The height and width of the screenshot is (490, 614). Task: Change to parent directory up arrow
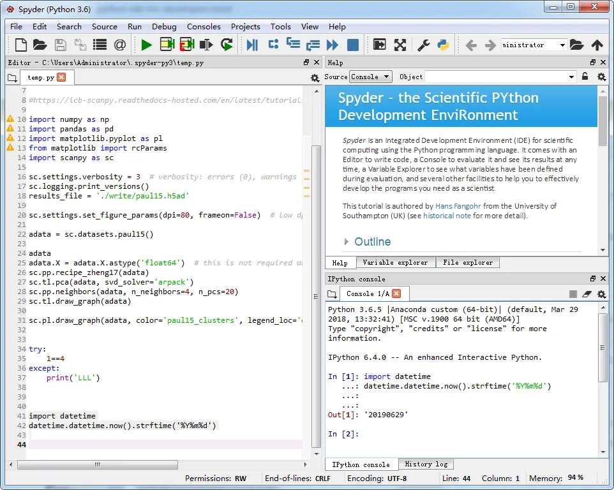[597, 45]
